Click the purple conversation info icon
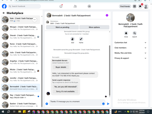The width and height of the screenshot is (152, 114). [107, 15]
